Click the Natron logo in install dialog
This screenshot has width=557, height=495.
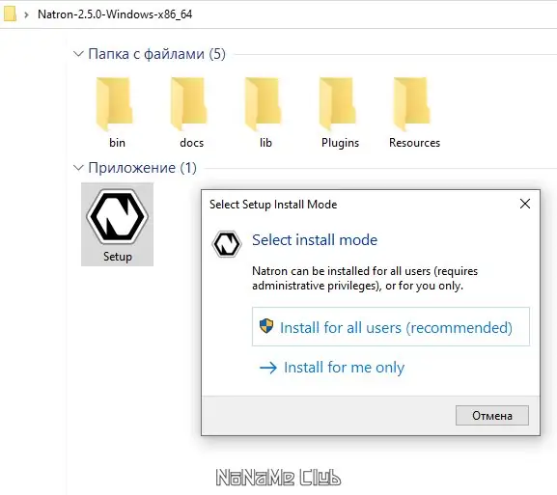coord(227,244)
